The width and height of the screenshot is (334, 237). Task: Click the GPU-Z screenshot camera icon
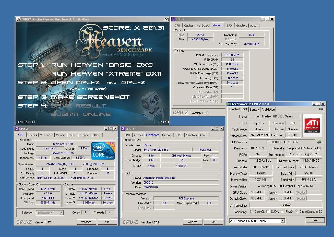click(321, 109)
